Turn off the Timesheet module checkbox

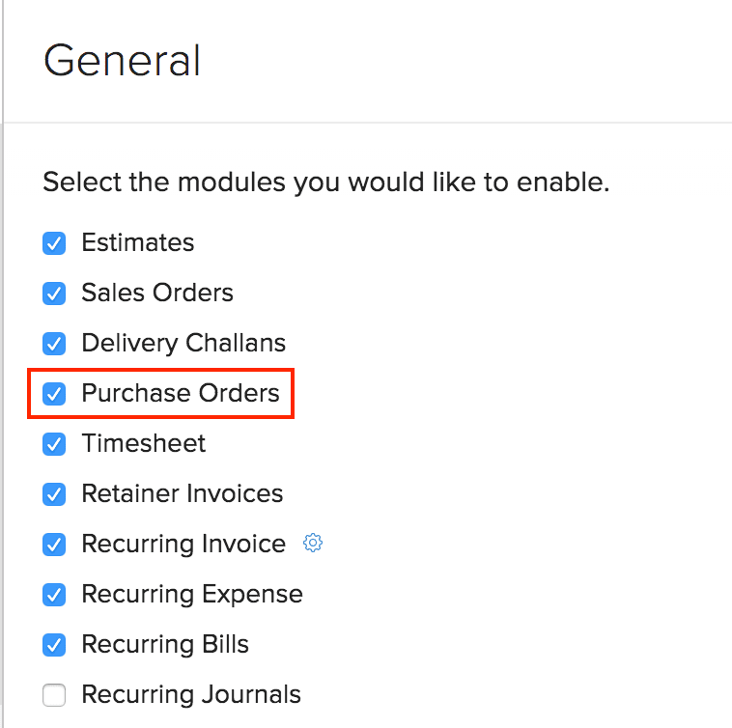[x=54, y=443]
